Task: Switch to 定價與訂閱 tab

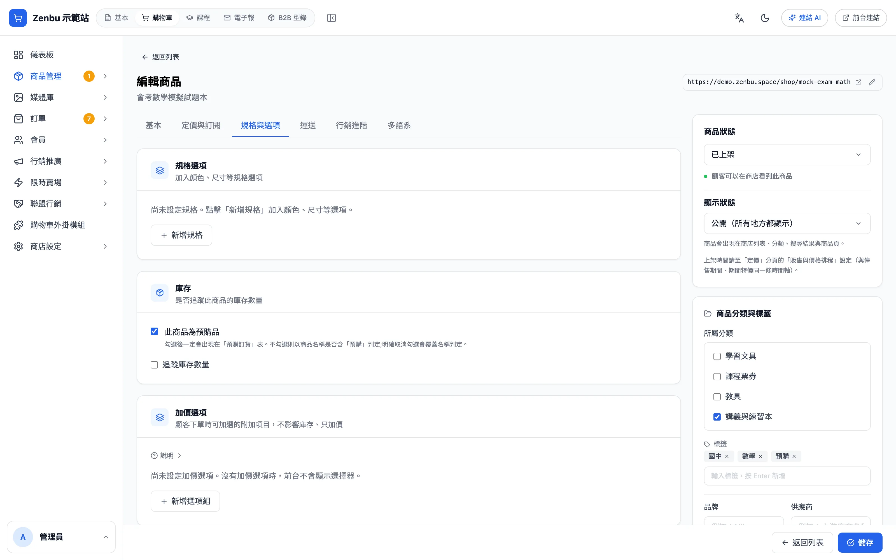Action: click(x=201, y=125)
